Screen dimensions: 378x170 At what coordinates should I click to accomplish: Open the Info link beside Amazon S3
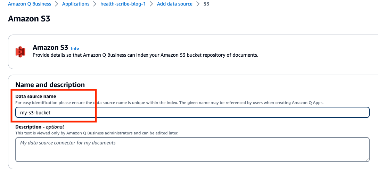click(x=75, y=48)
